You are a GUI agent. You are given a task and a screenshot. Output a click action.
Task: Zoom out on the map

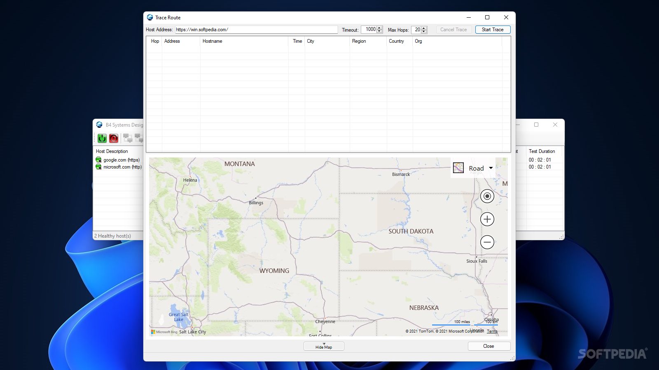pos(487,242)
